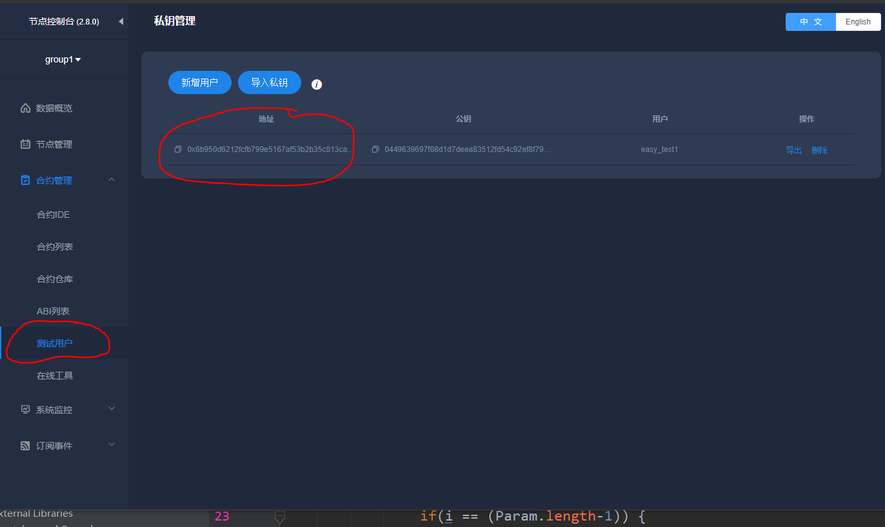885x527 pixels.
Task: Select the 节点管理 sidebar icon
Action: (25, 144)
